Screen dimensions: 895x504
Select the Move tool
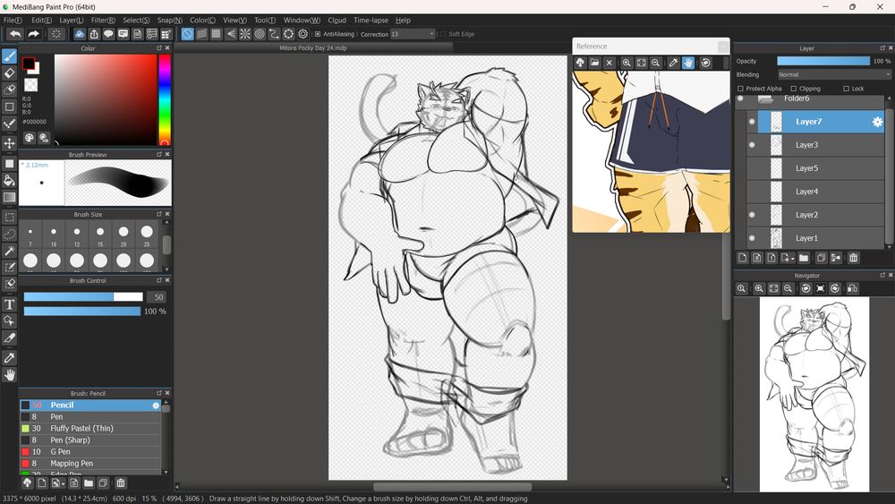9,142
